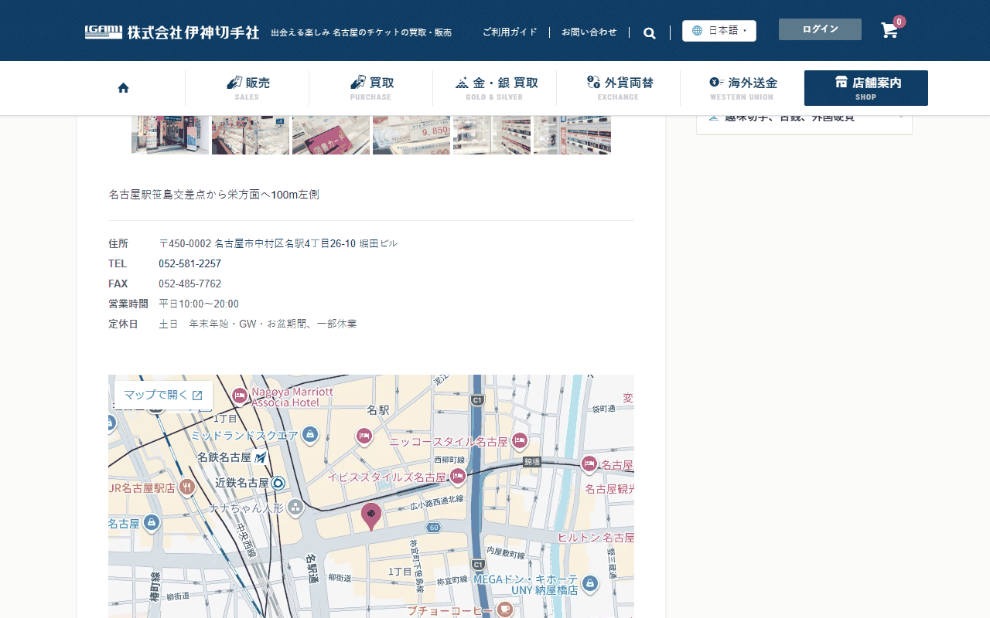Screen dimensions: 990x618
Task: Click the home icon in navigation
Action: [x=123, y=88]
